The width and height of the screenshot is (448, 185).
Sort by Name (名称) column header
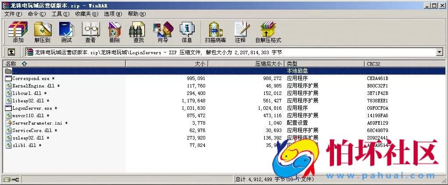[x=64, y=64]
